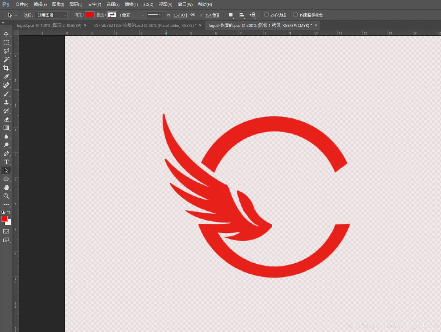Viewport: 441px width, 332px height.
Task: Select the Direct Selection arrow tool
Action: 6,170
